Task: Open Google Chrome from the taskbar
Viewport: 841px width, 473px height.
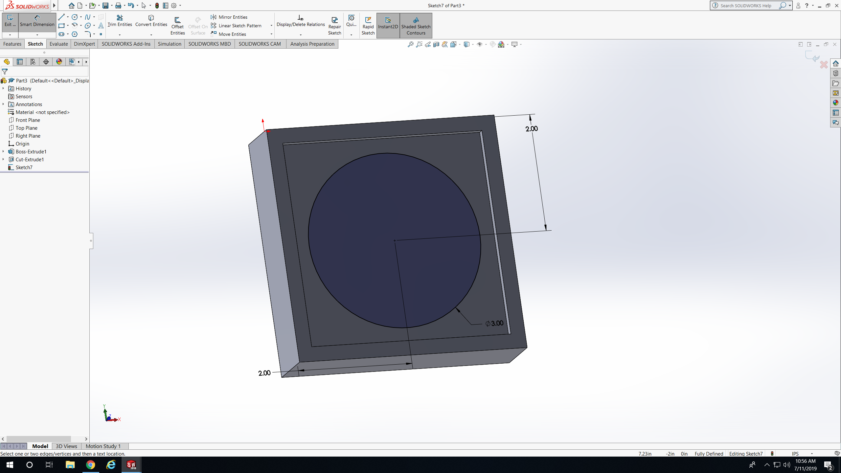Action: [x=91, y=465]
